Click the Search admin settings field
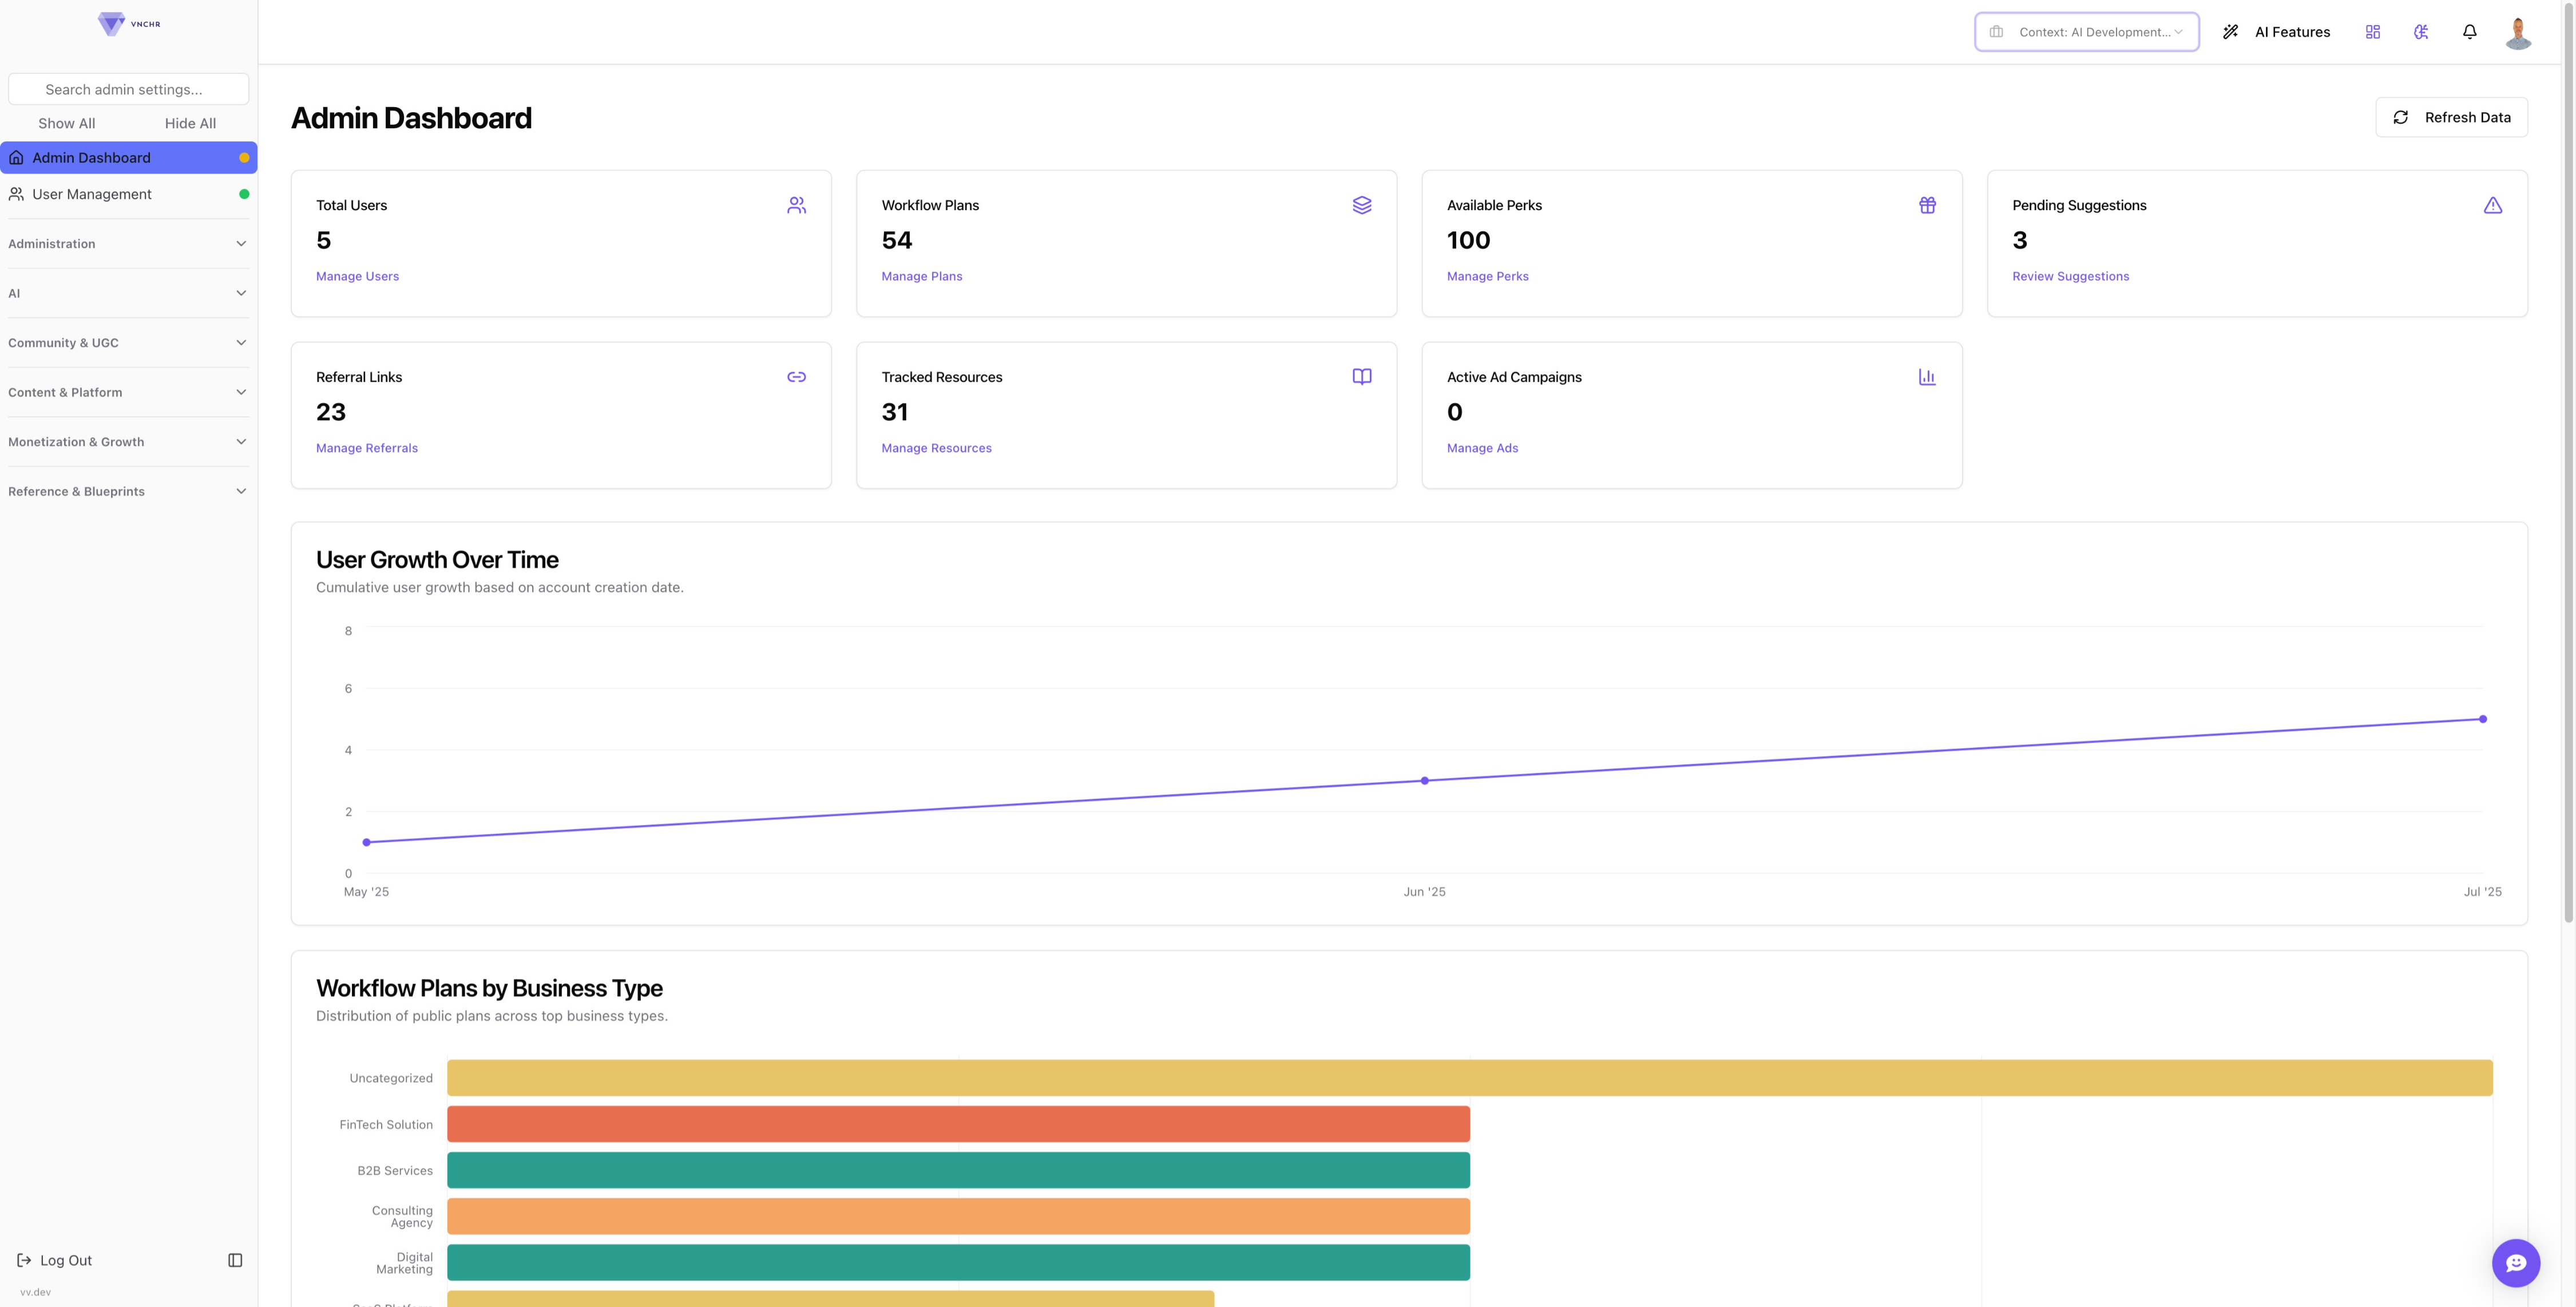The image size is (2576, 1307). pos(128,89)
